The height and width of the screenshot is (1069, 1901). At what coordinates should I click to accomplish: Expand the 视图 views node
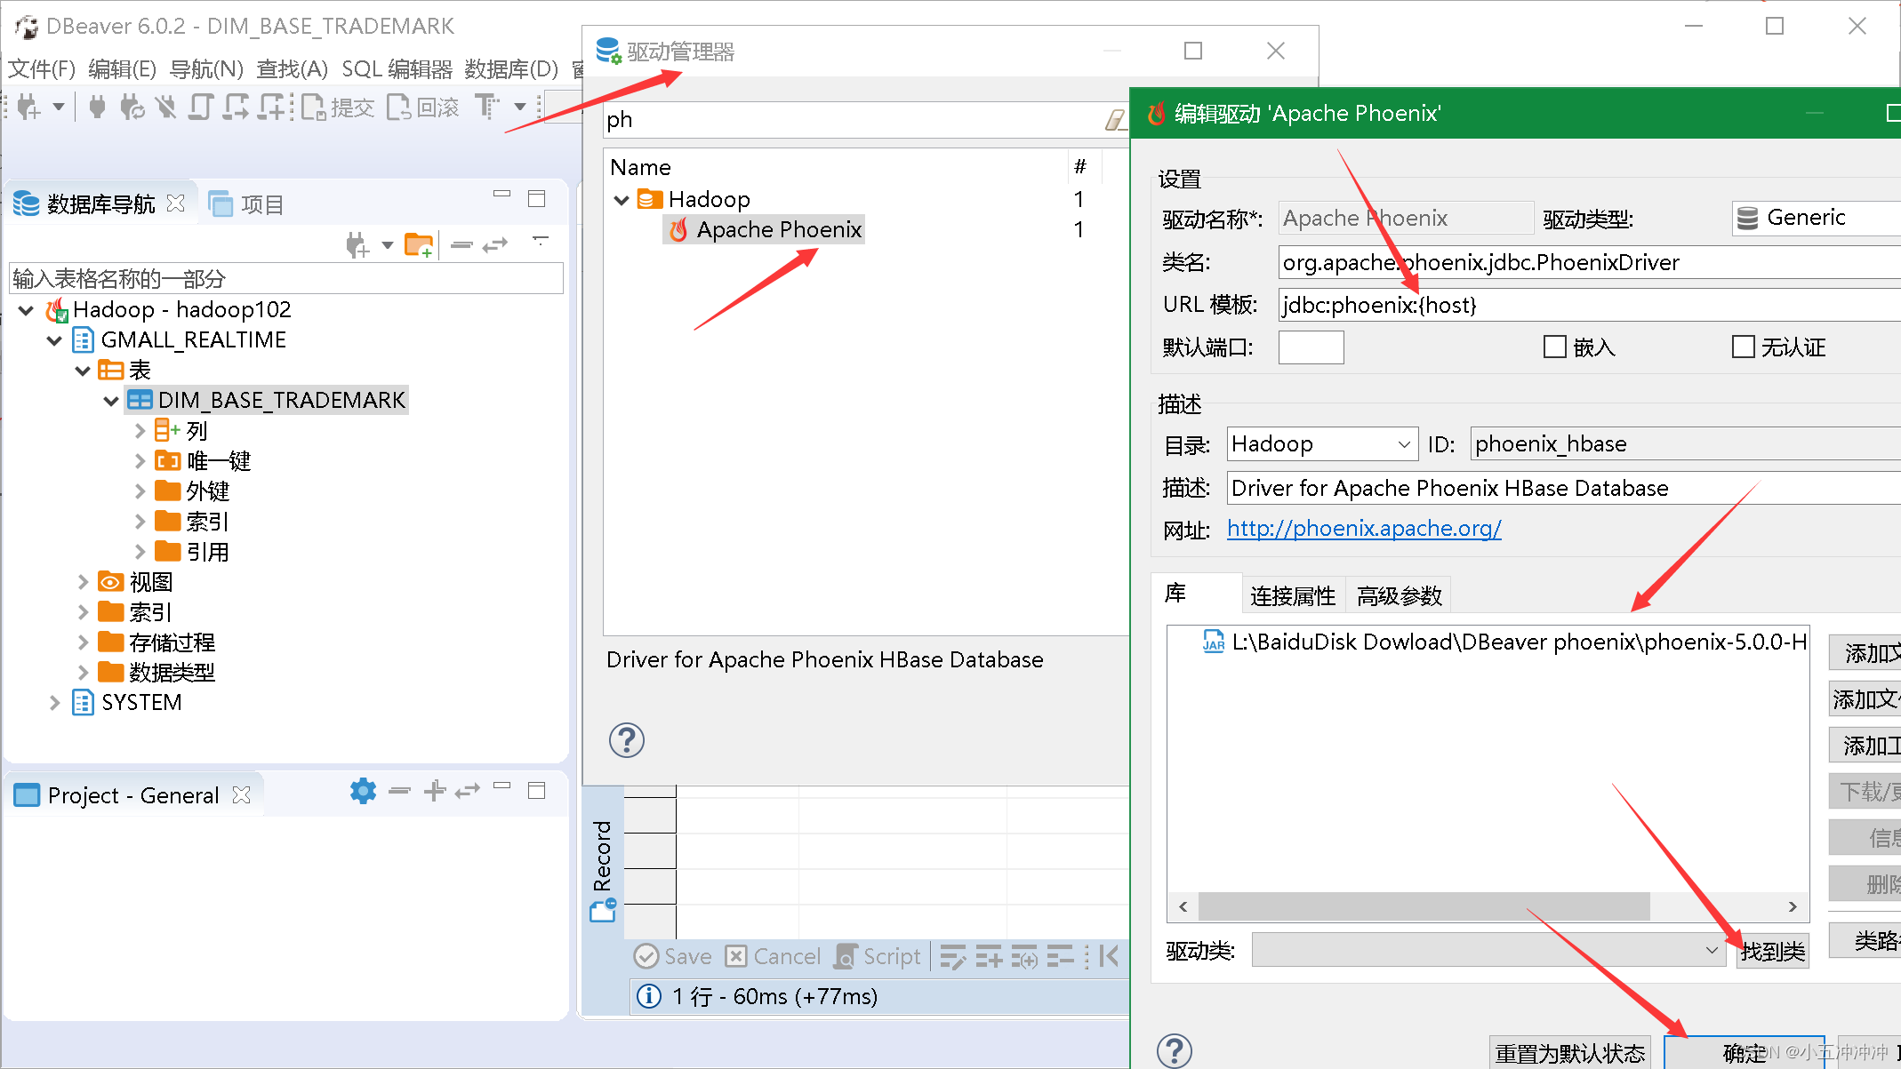pos(83,582)
